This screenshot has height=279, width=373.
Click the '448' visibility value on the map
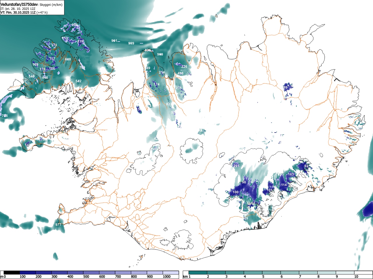coord(45,78)
